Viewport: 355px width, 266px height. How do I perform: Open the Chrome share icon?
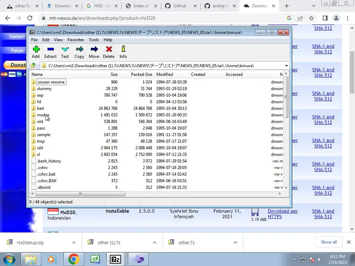[x=300, y=18]
